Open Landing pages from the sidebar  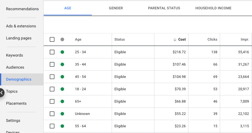point(19,38)
